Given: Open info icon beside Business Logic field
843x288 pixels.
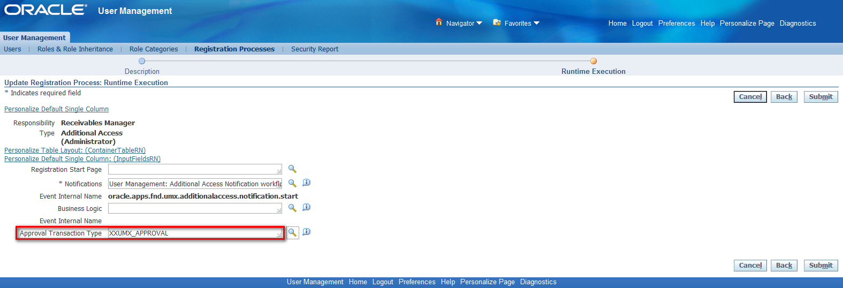Looking at the screenshot, I should 306,207.
